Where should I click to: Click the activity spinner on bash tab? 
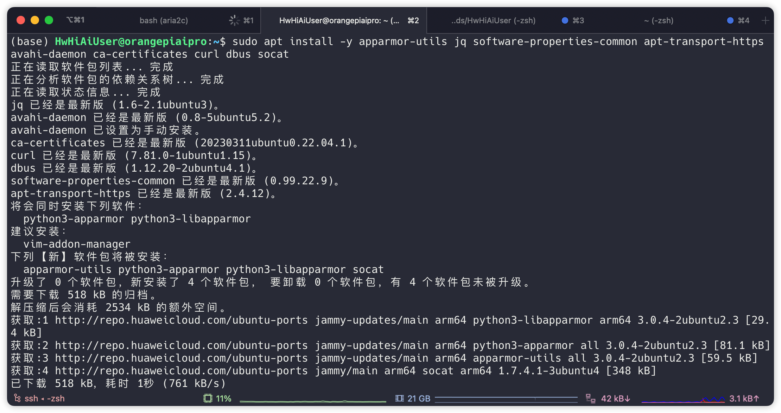[x=234, y=20]
